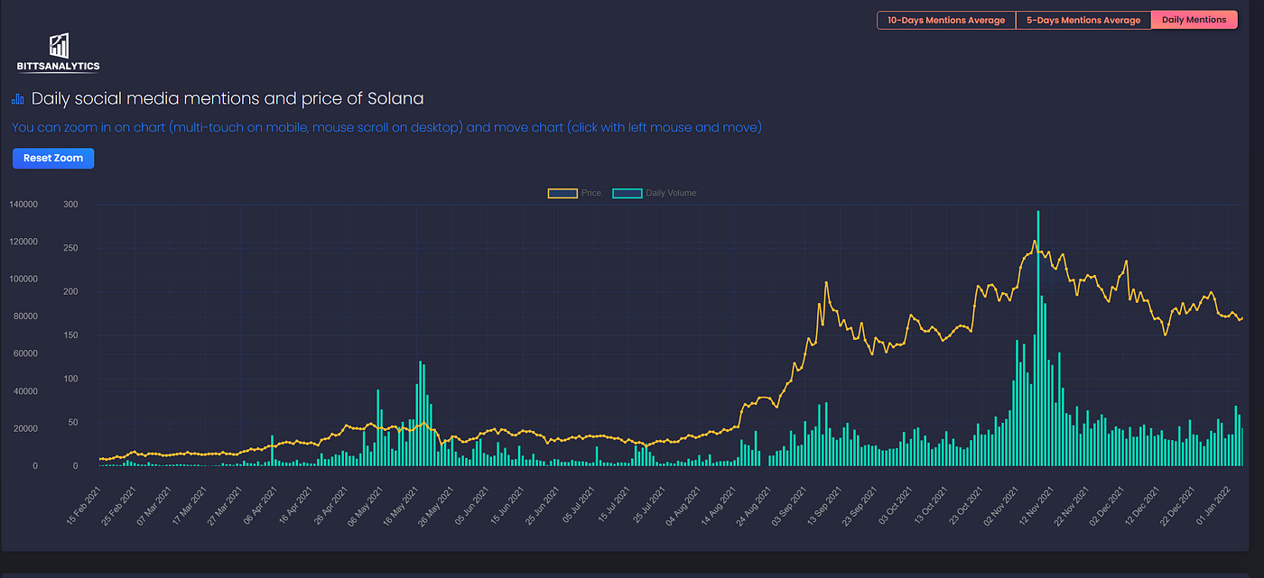Click the 300 price axis value

click(70, 205)
